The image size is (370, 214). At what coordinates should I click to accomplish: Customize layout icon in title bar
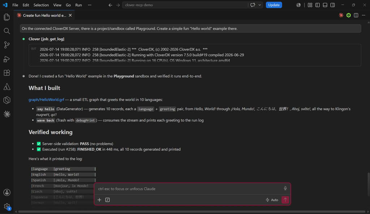coord(310,5)
